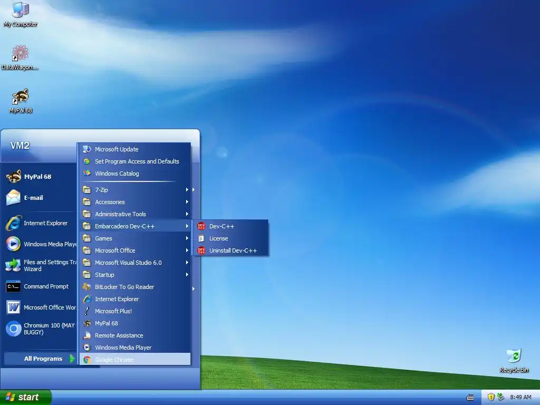Click the red Dev-C++ application icon
Viewport: 540px width, 405px height.
click(x=201, y=226)
